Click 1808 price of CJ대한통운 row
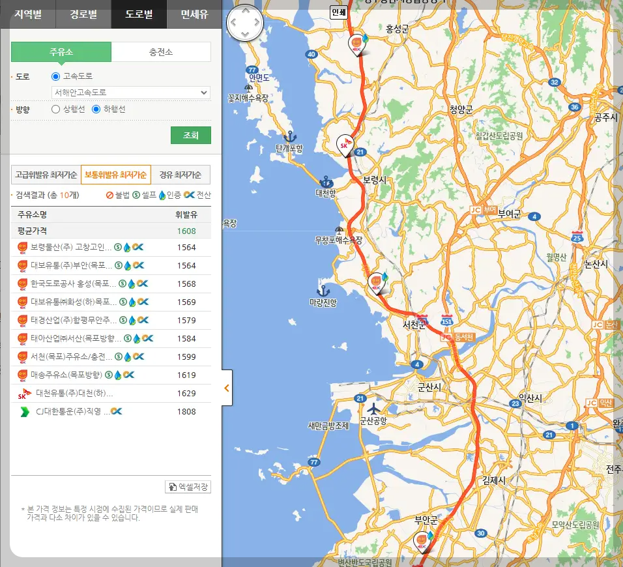This screenshot has height=567, width=623. [186, 412]
